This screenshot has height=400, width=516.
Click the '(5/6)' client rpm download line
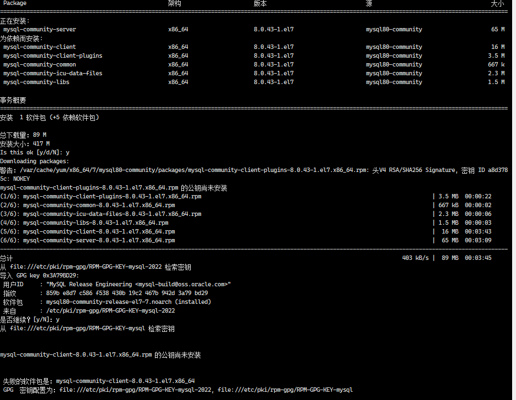tap(246, 231)
